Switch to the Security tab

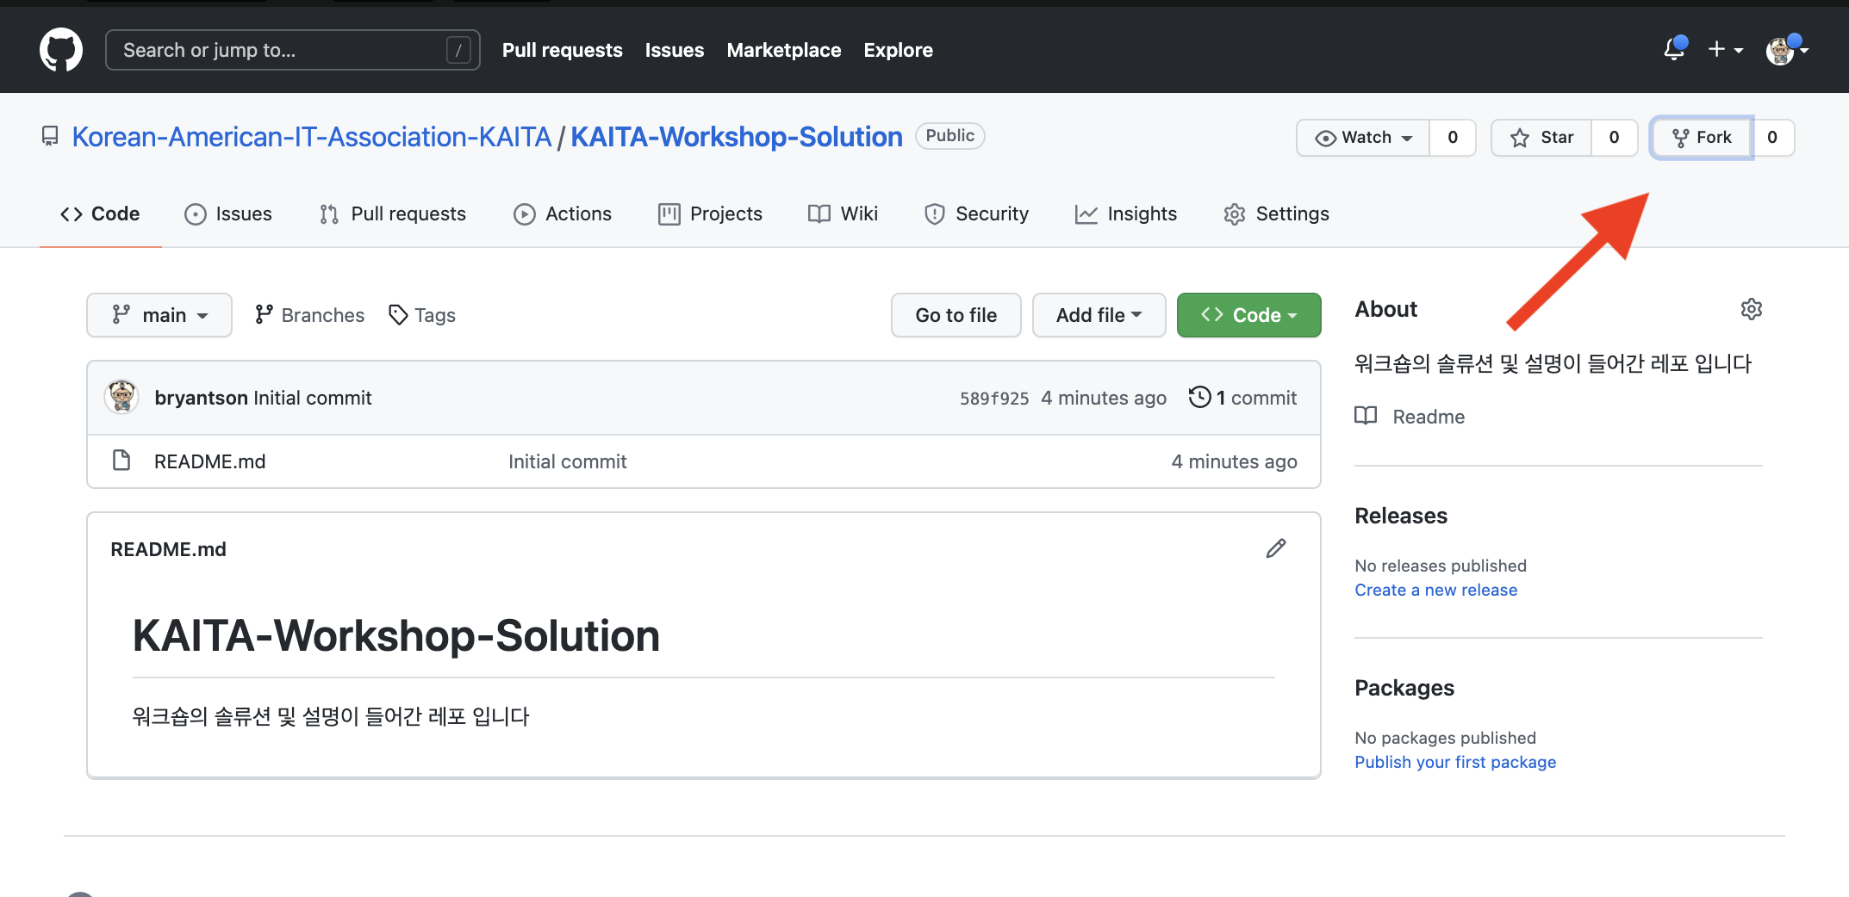(x=976, y=213)
